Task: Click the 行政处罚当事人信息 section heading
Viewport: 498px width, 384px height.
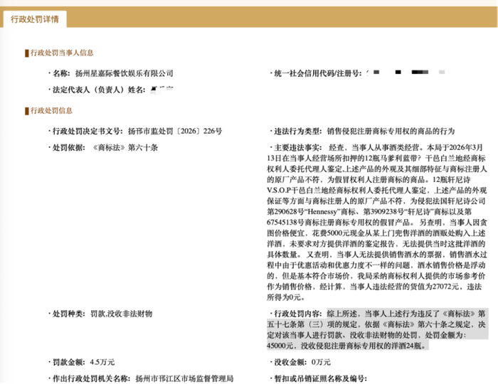Action: [x=62, y=53]
